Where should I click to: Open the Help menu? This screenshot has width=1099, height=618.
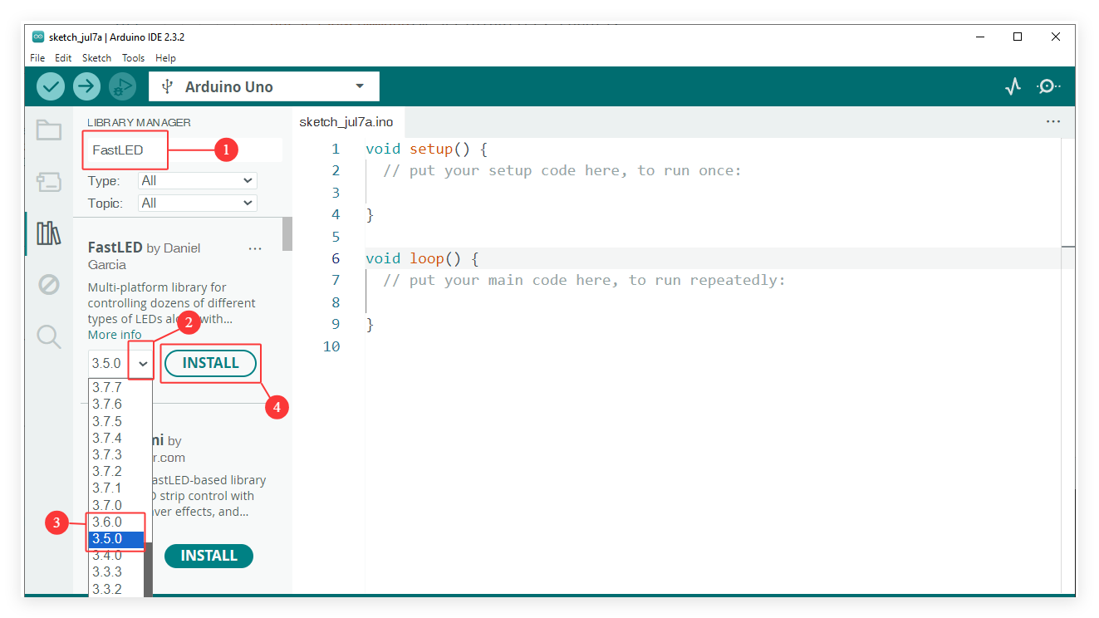tap(165, 58)
